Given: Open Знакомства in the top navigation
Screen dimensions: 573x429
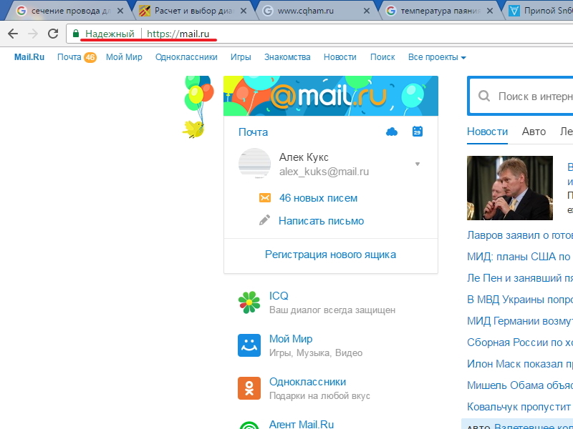Looking at the screenshot, I should 287,57.
